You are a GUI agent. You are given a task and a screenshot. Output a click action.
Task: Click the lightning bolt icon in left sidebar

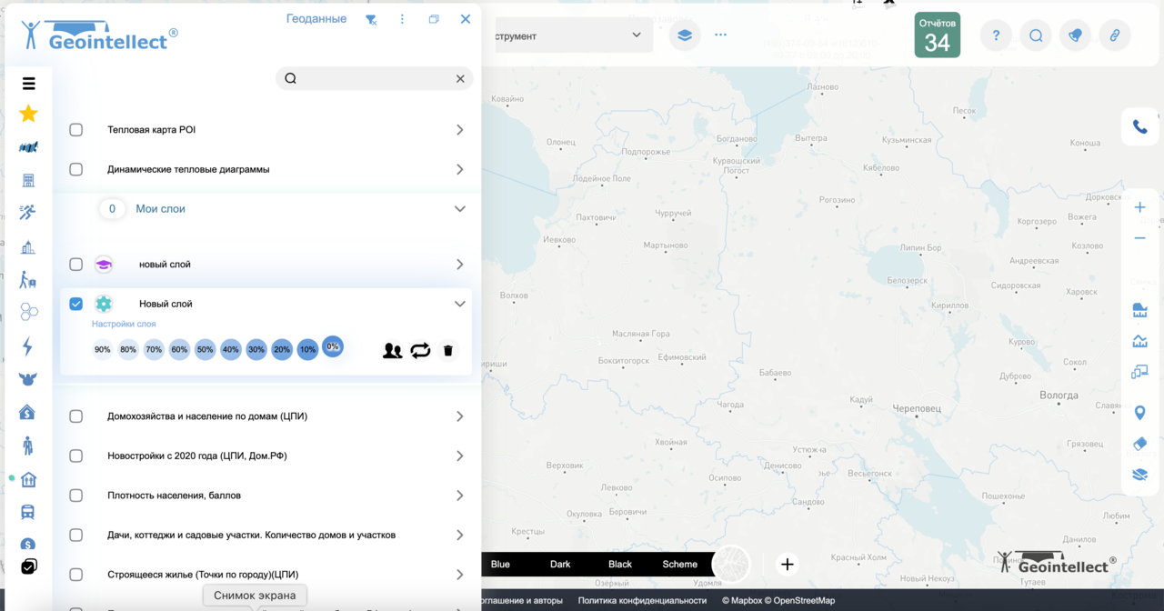pos(28,346)
